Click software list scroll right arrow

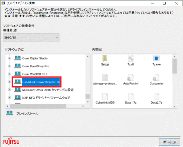point(83,106)
